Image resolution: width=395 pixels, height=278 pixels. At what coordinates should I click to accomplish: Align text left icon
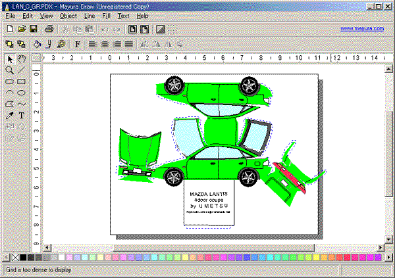point(93,45)
